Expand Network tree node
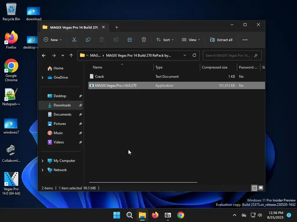This screenshot has height=222, width=297. [42, 170]
